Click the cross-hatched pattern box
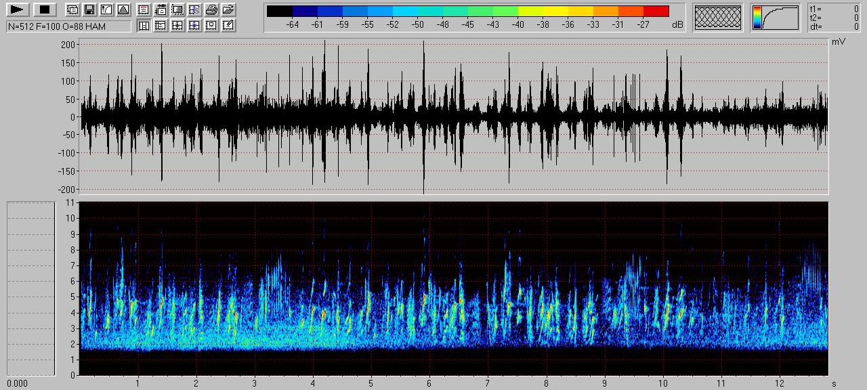The image size is (867, 390). [x=718, y=18]
